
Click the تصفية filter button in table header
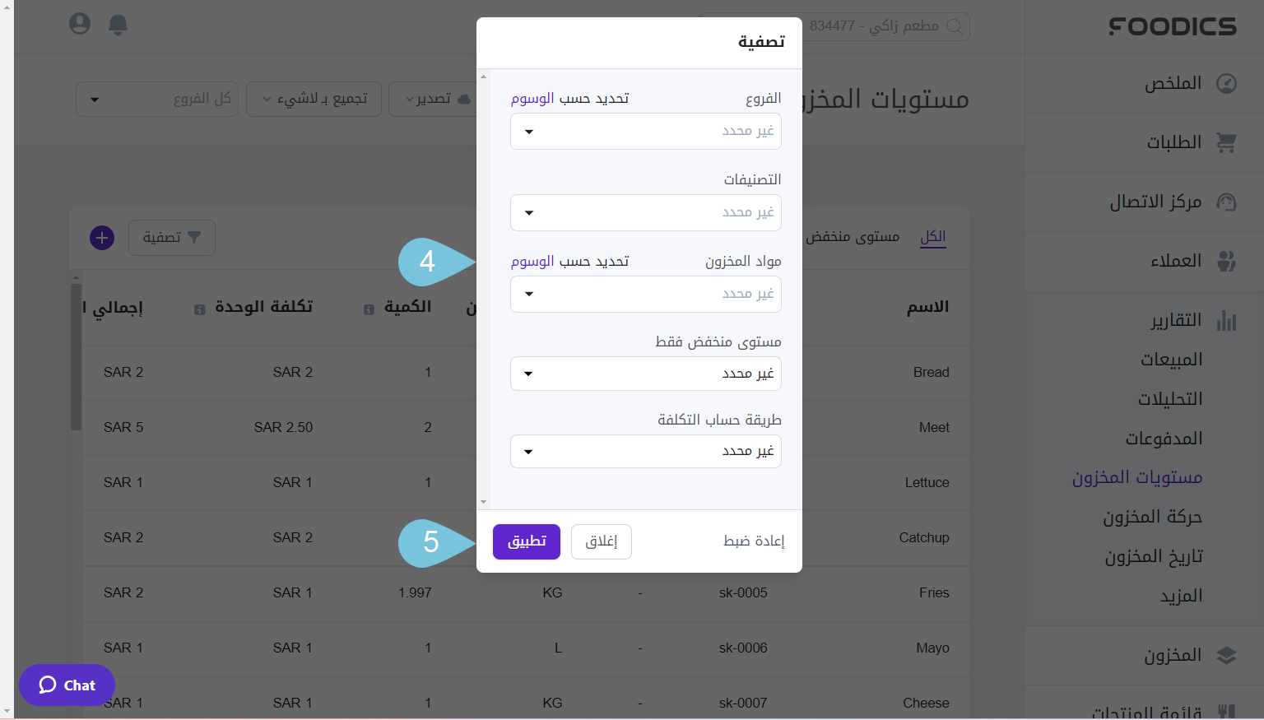172,238
